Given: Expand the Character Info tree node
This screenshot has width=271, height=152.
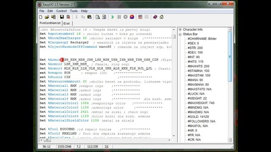Looking at the screenshot, I should (x=180, y=30).
